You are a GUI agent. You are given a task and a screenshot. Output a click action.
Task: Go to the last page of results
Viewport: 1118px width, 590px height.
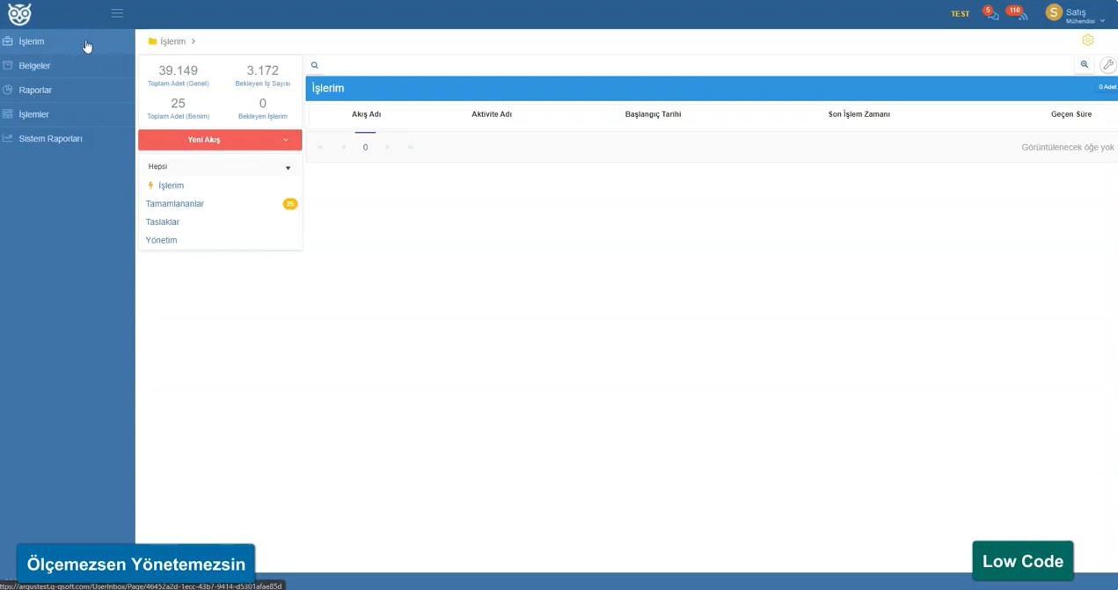pos(411,148)
